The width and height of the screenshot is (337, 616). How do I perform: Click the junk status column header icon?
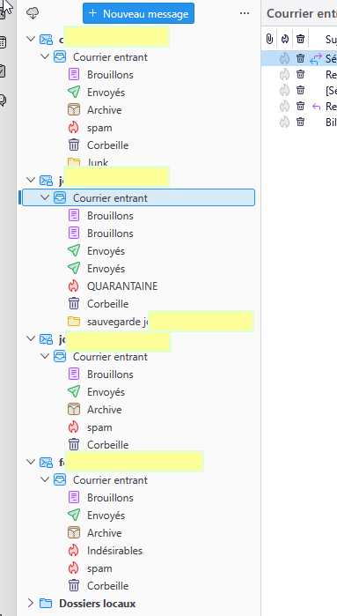pyautogui.click(x=285, y=39)
